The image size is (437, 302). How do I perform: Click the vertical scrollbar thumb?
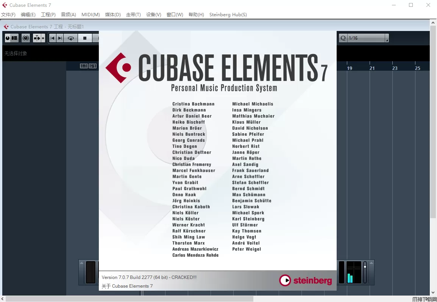[x=433, y=122]
